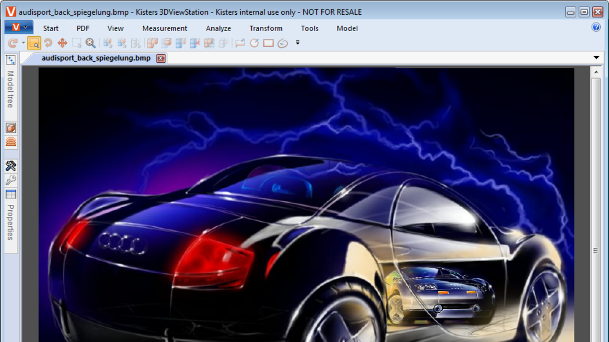This screenshot has width=609, height=342.
Task: Select the circle markup tool
Action: coord(254,43)
